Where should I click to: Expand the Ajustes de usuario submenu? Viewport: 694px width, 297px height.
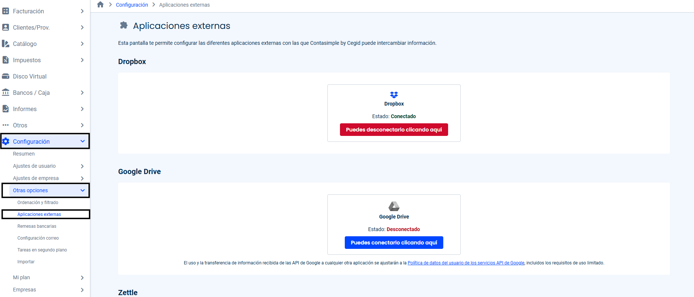click(x=82, y=166)
